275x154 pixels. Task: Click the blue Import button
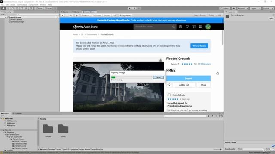coord(188,78)
